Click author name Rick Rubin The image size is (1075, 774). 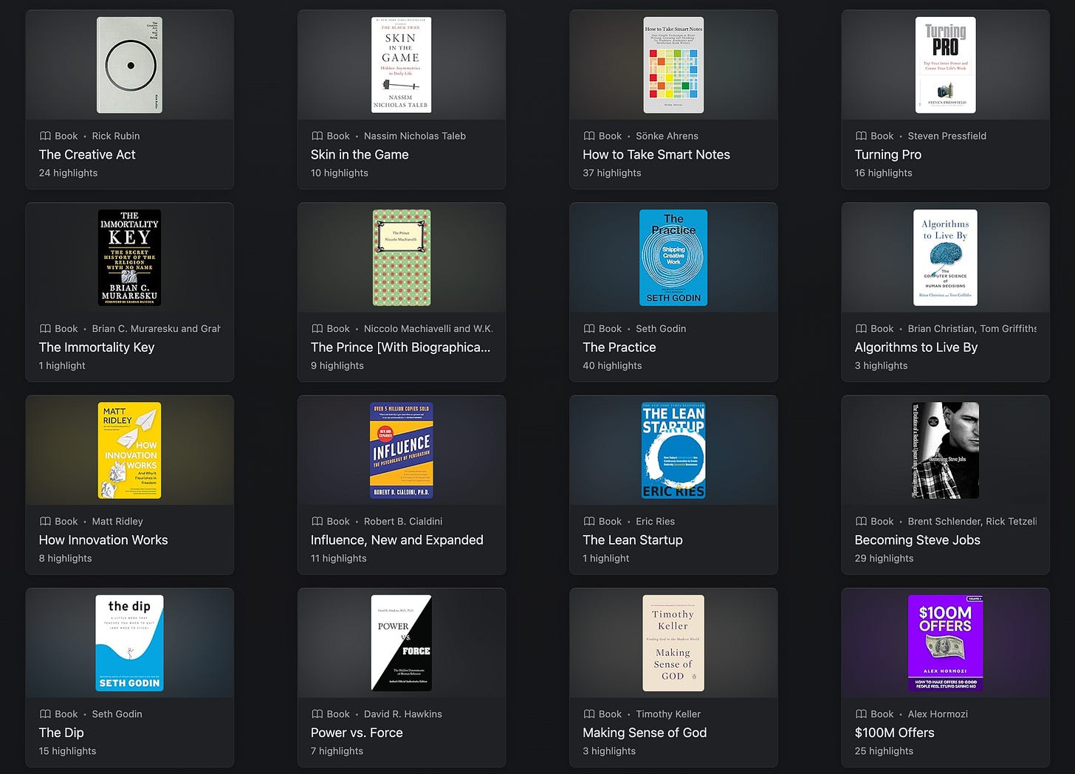click(x=116, y=136)
